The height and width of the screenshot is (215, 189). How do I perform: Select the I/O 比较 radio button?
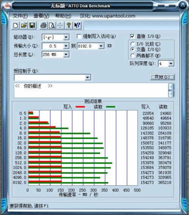[x=132, y=44]
